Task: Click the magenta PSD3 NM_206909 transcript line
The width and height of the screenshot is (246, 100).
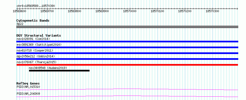Action: (x=127, y=96)
